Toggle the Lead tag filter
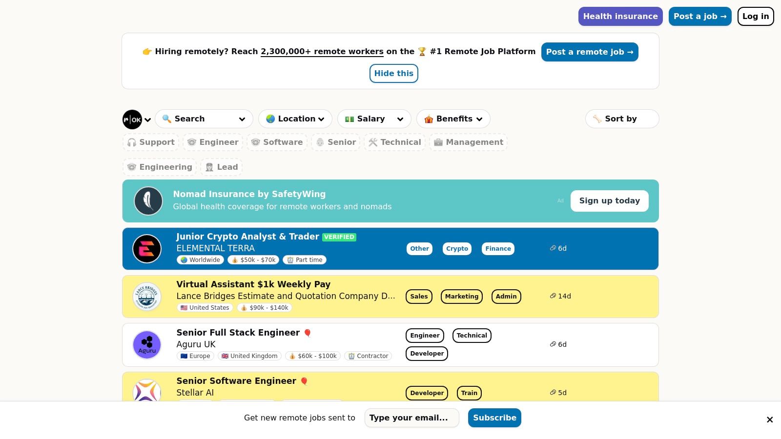This screenshot has width=781, height=439. tap(222, 167)
